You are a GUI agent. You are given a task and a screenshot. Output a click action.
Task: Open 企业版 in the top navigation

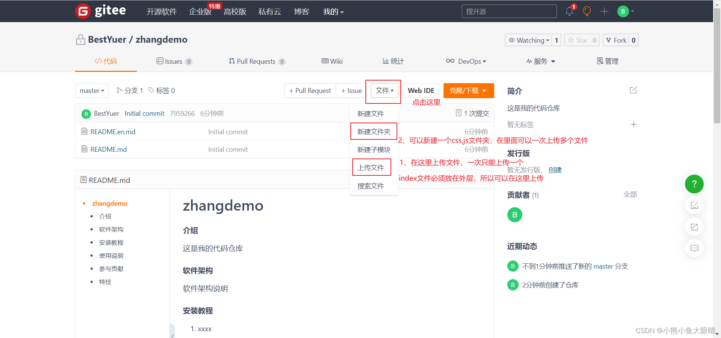click(200, 12)
